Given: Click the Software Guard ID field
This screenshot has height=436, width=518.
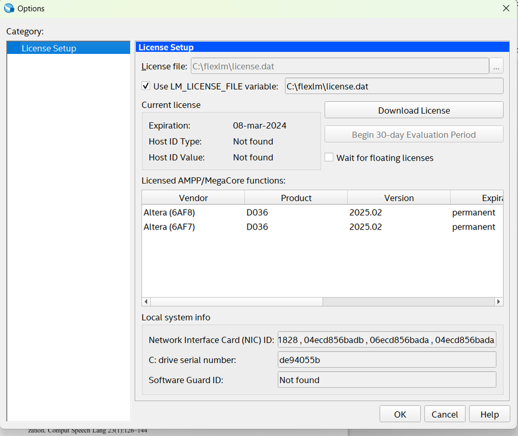Looking at the screenshot, I should click(387, 380).
